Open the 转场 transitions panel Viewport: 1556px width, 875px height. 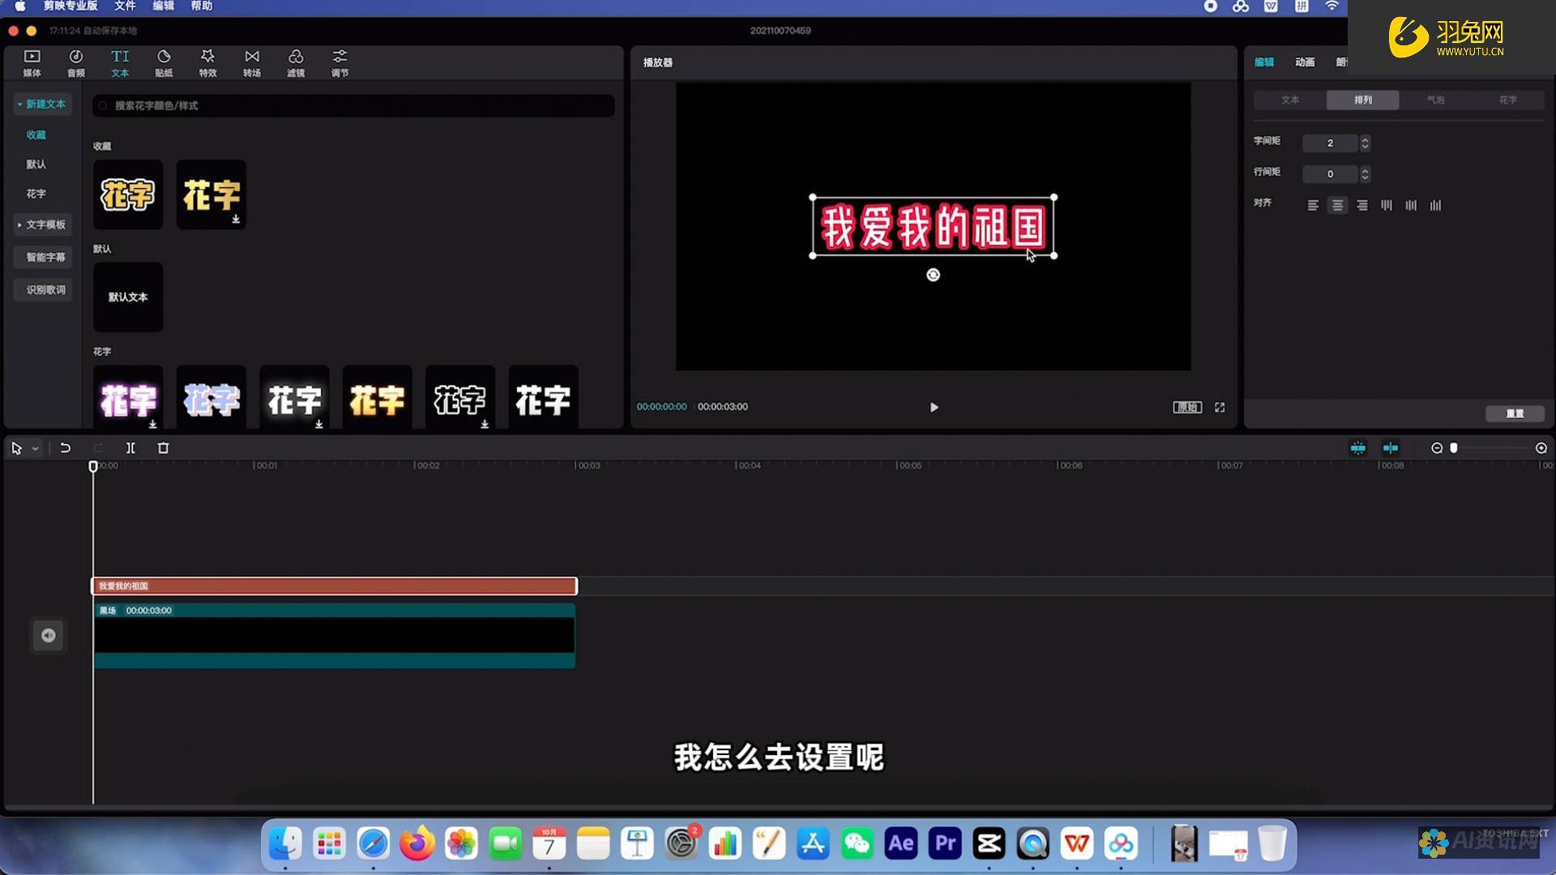point(252,62)
